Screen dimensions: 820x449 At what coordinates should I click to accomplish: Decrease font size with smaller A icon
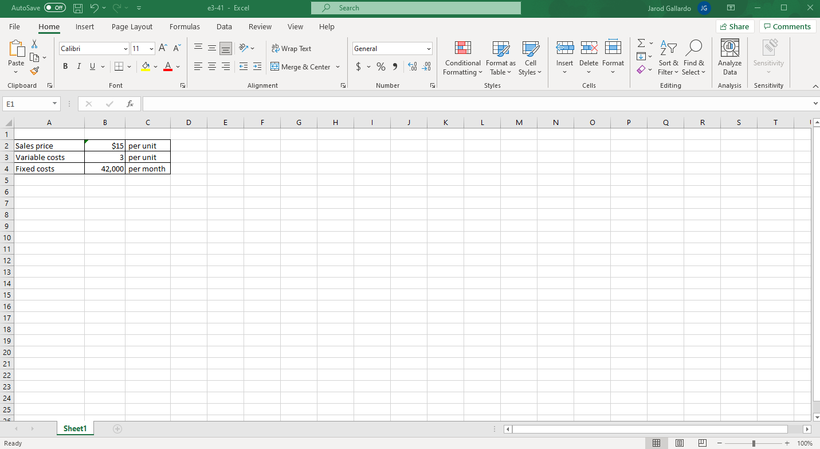click(x=176, y=49)
